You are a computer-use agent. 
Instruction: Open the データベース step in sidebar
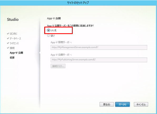click(16, 39)
